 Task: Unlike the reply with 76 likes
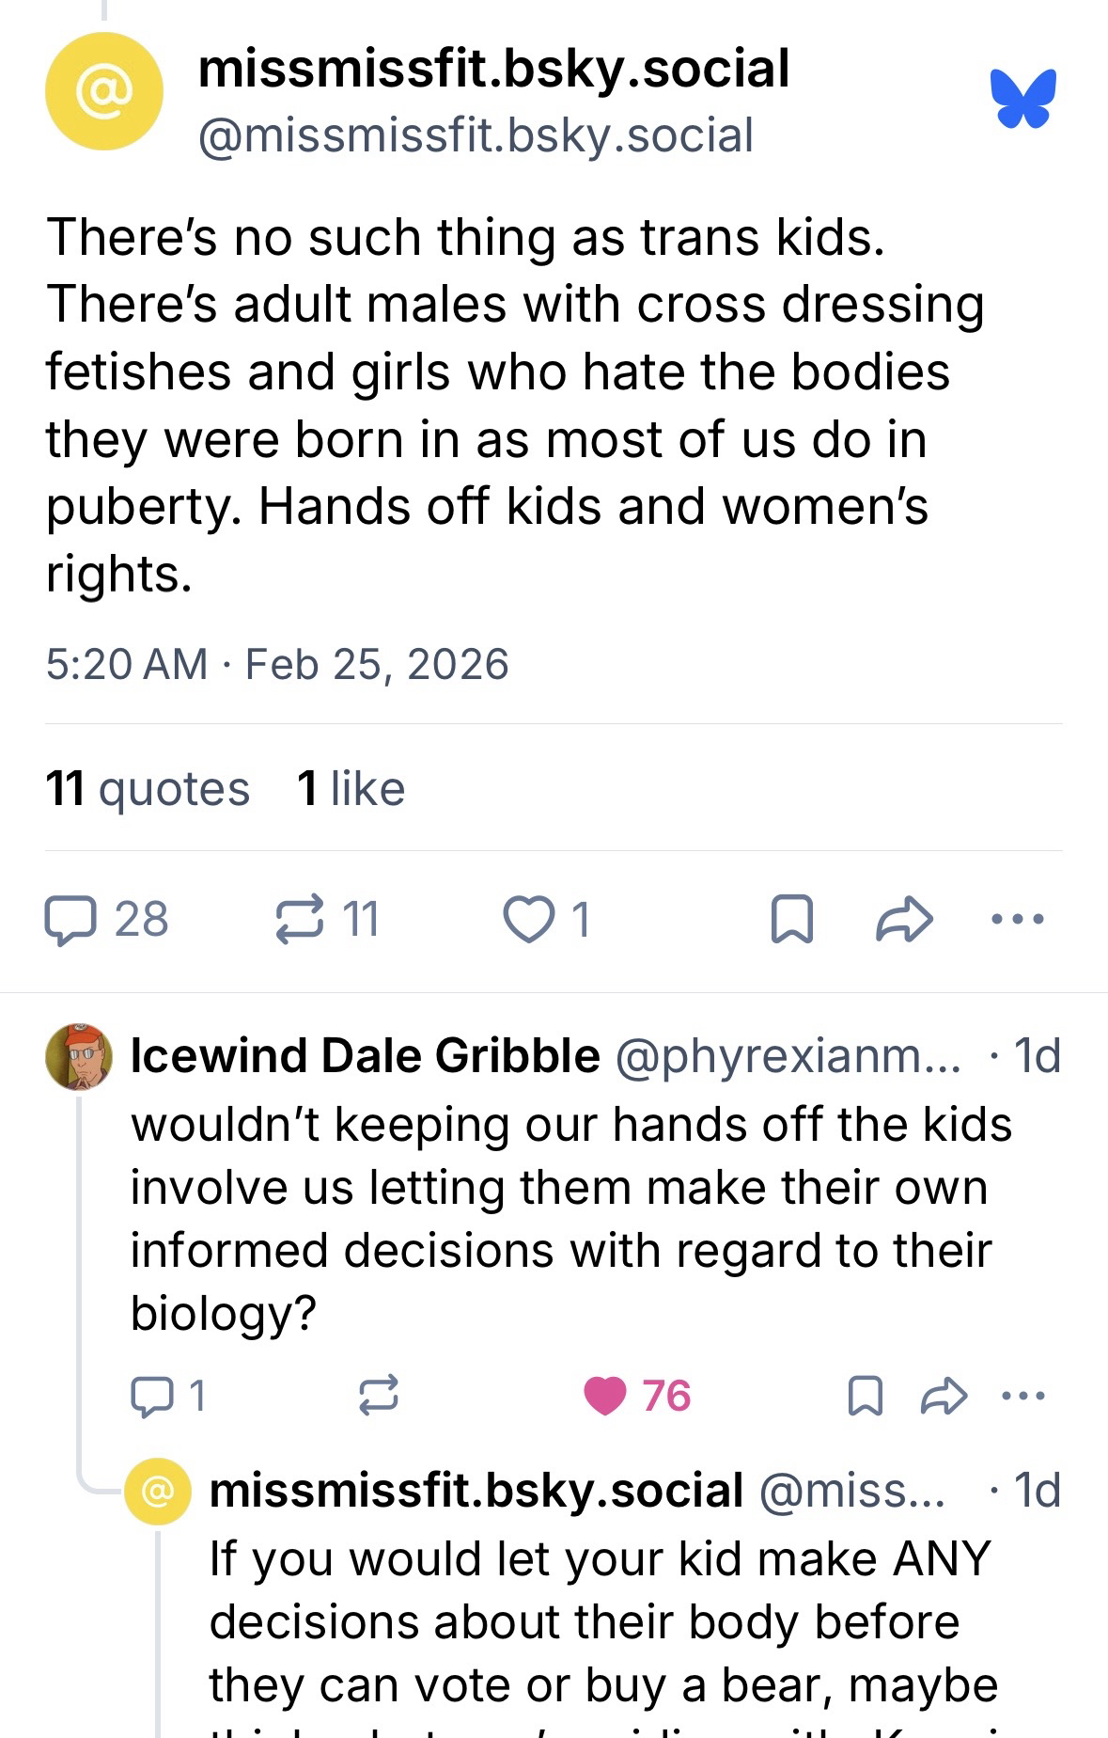tap(605, 1396)
